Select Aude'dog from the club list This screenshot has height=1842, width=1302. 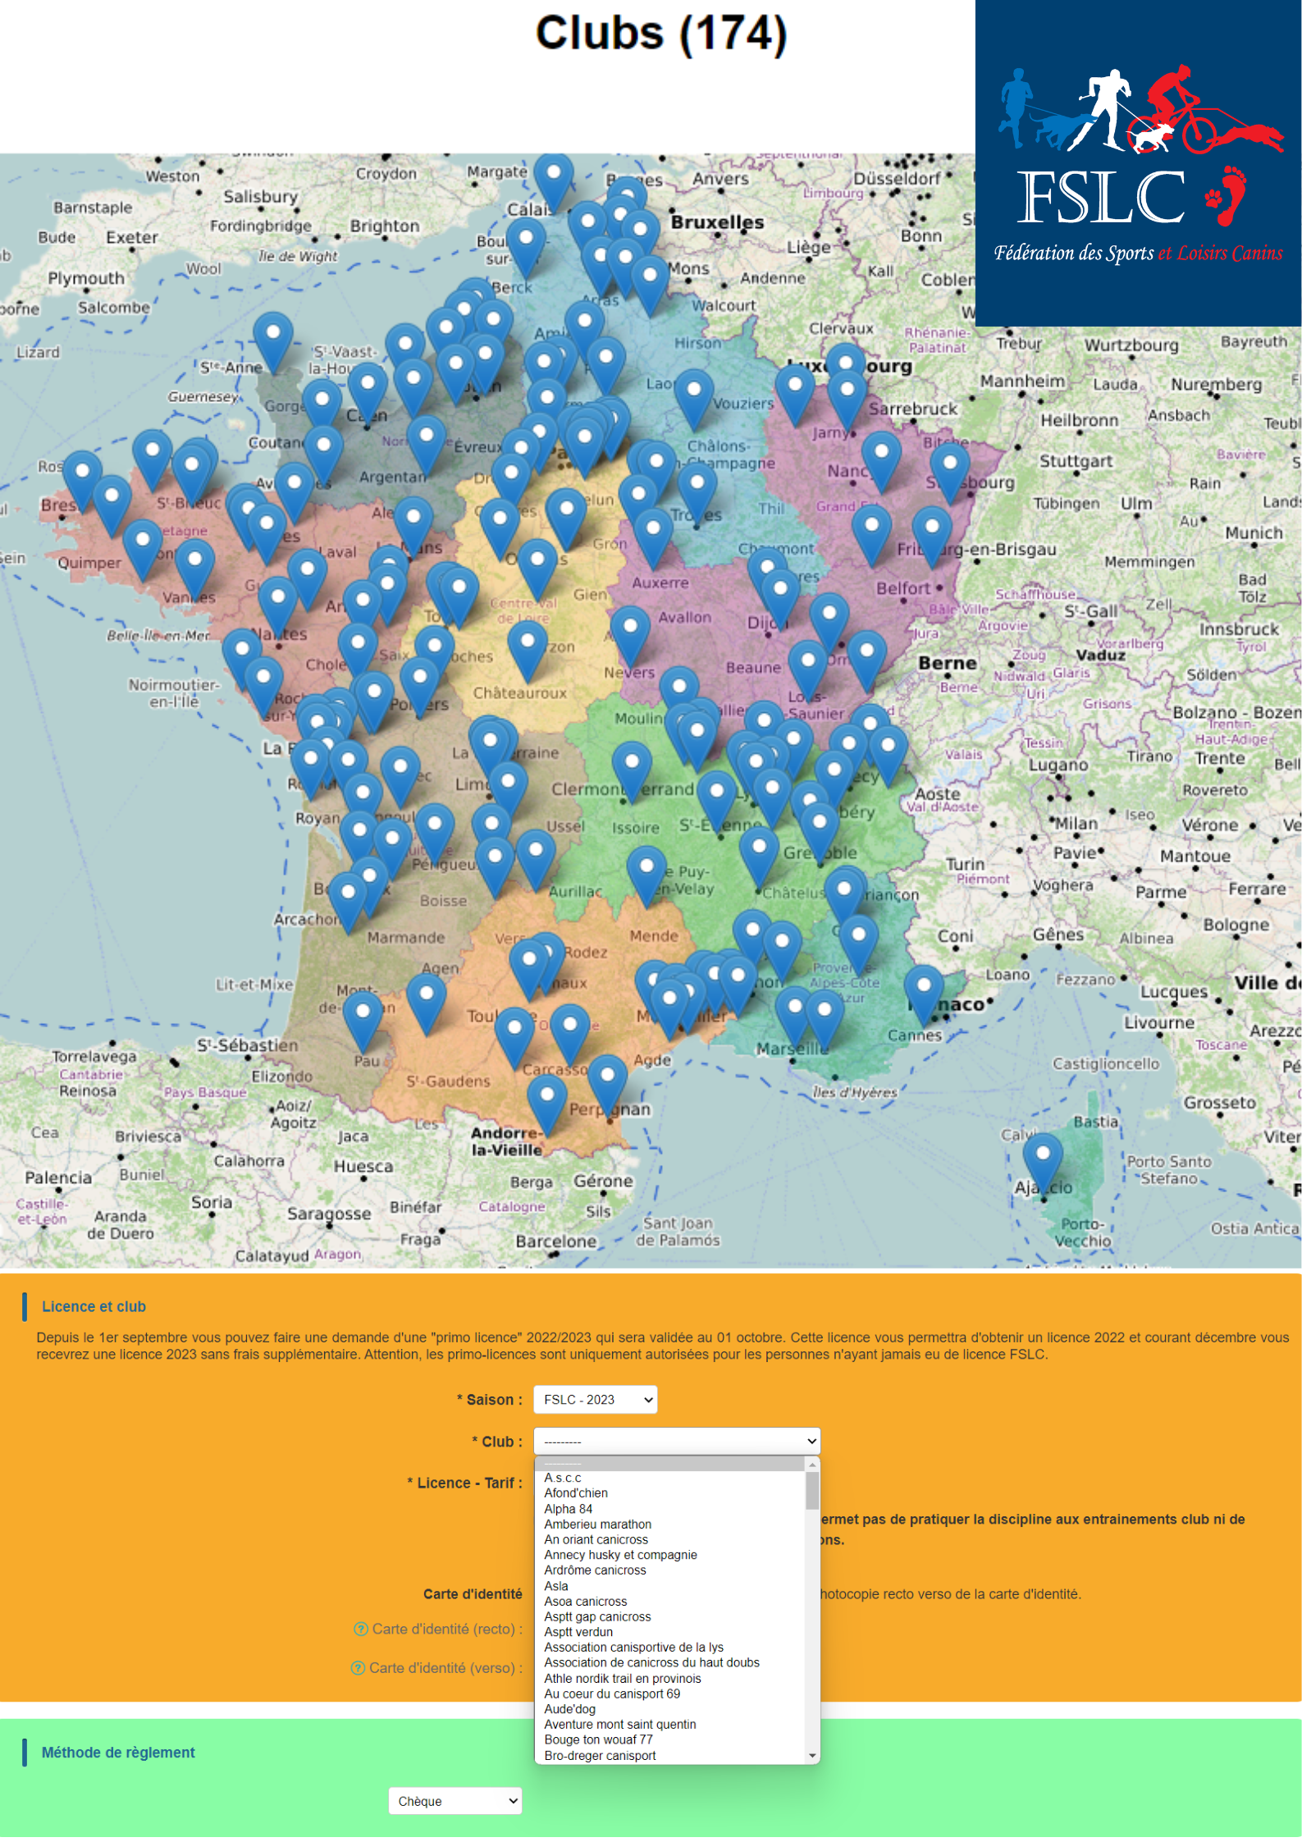coord(670,1709)
